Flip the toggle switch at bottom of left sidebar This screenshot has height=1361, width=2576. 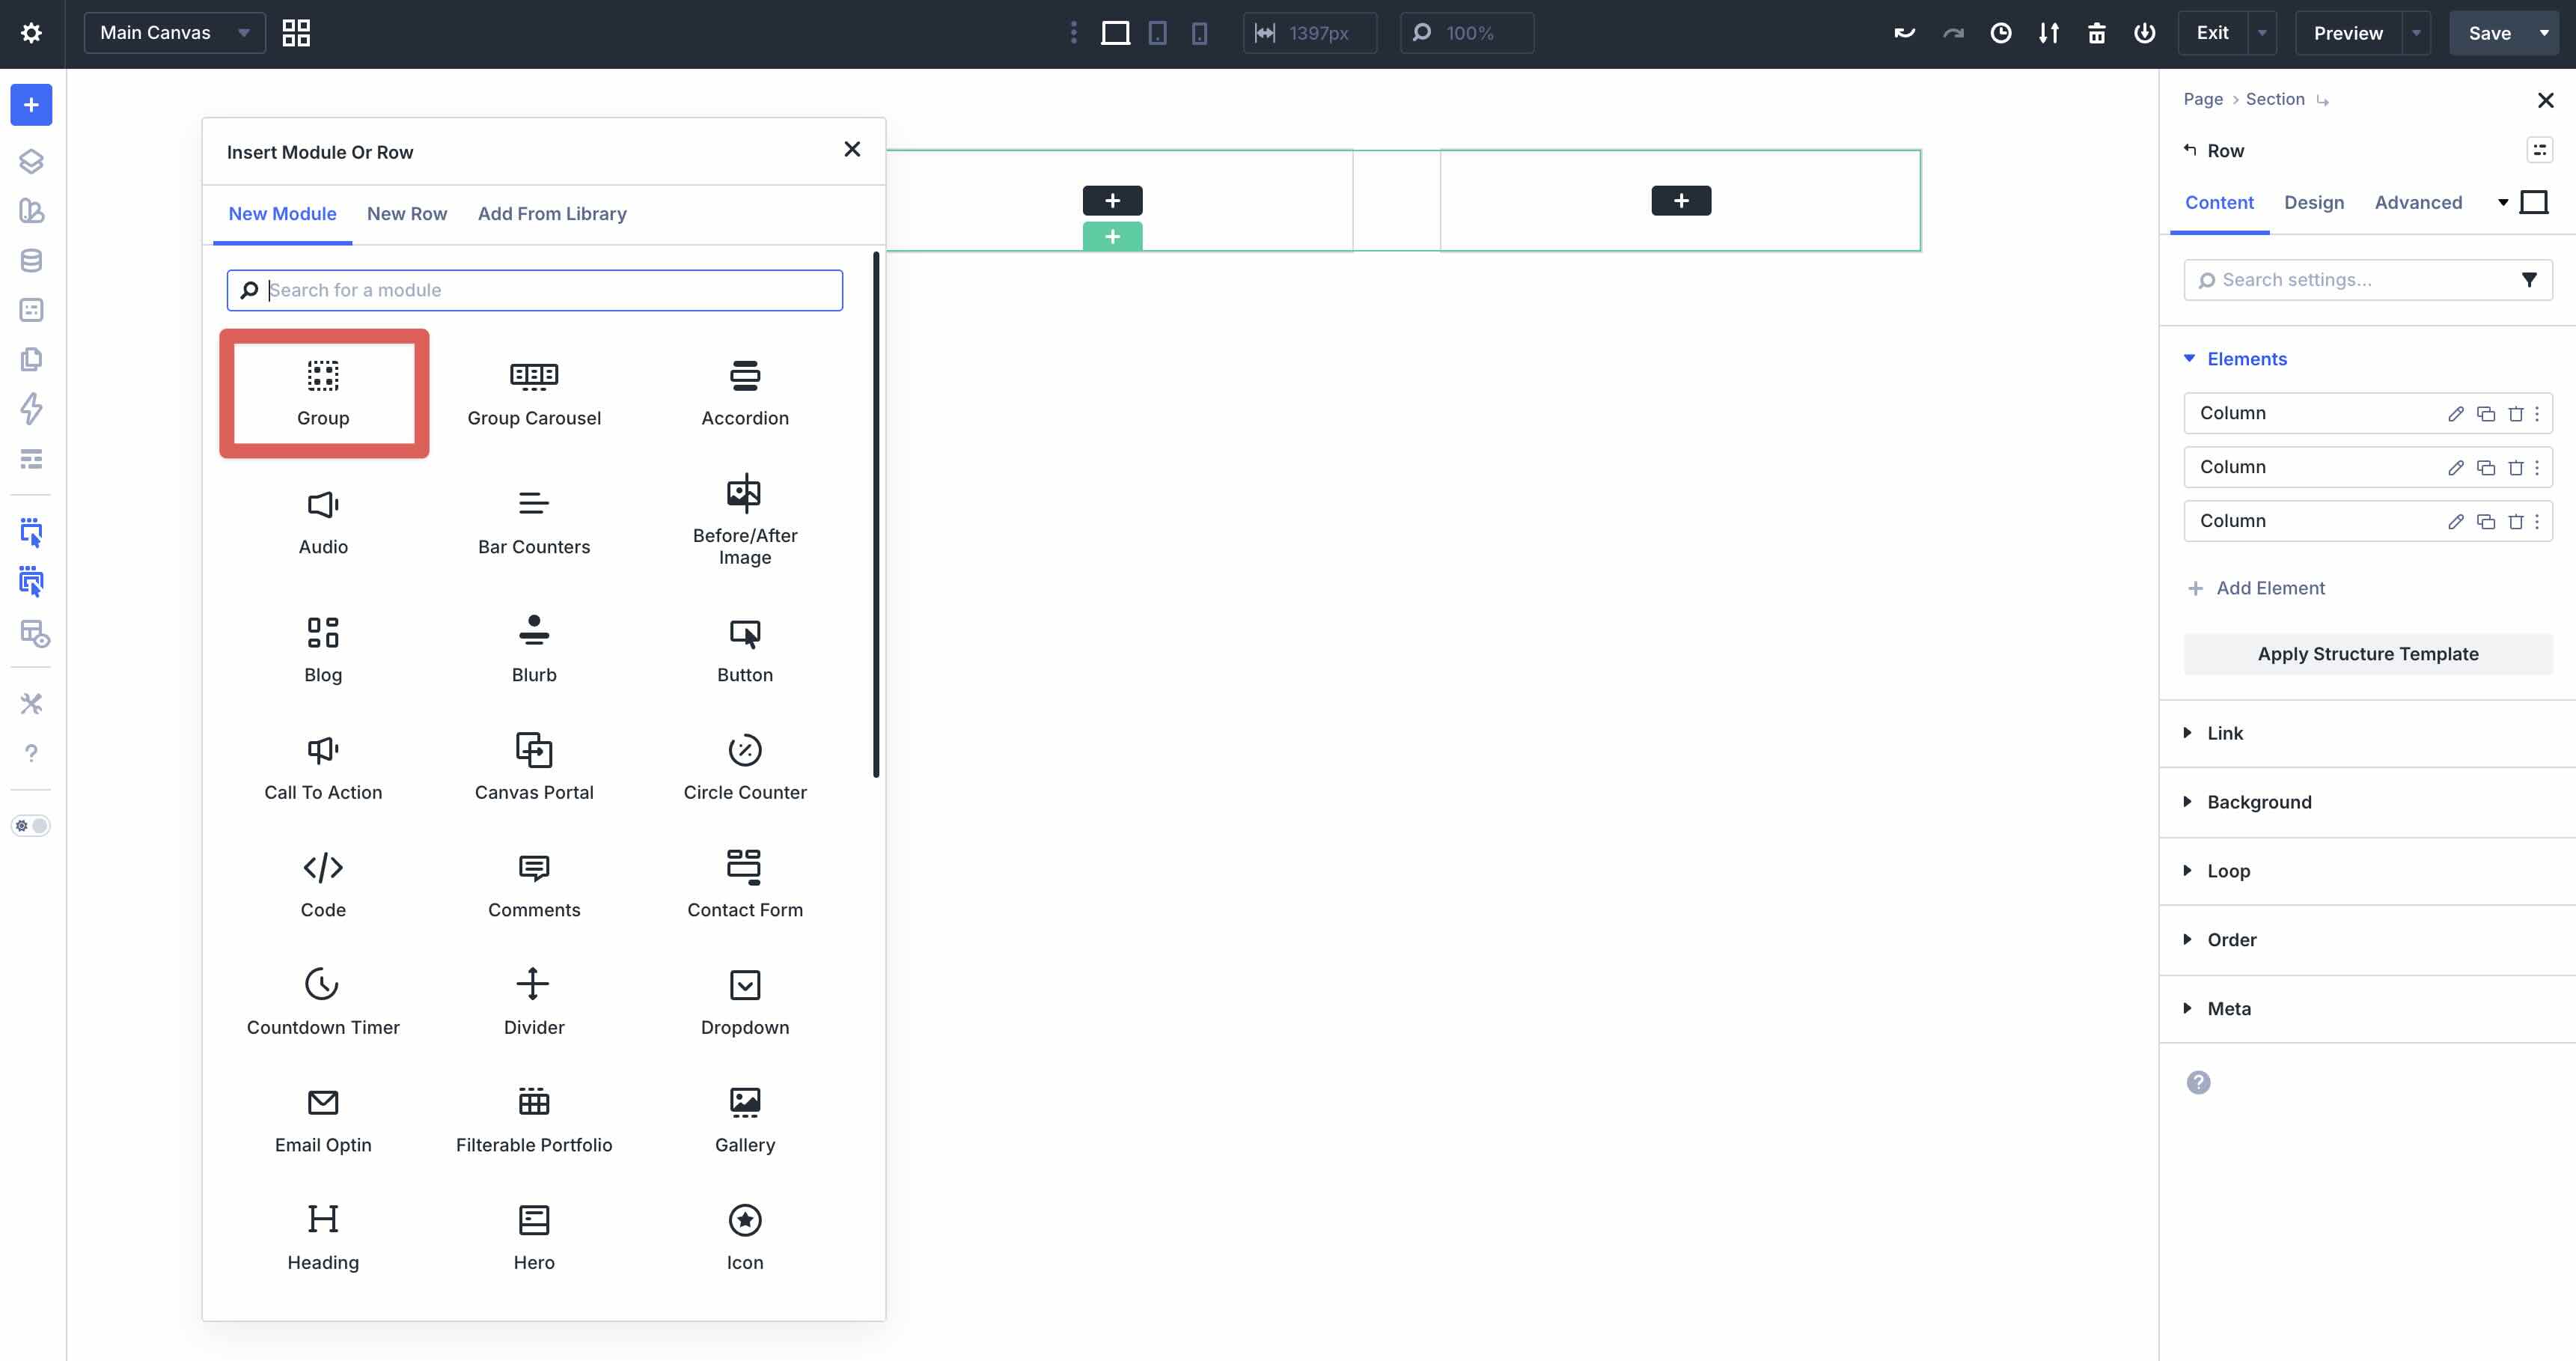(31, 825)
